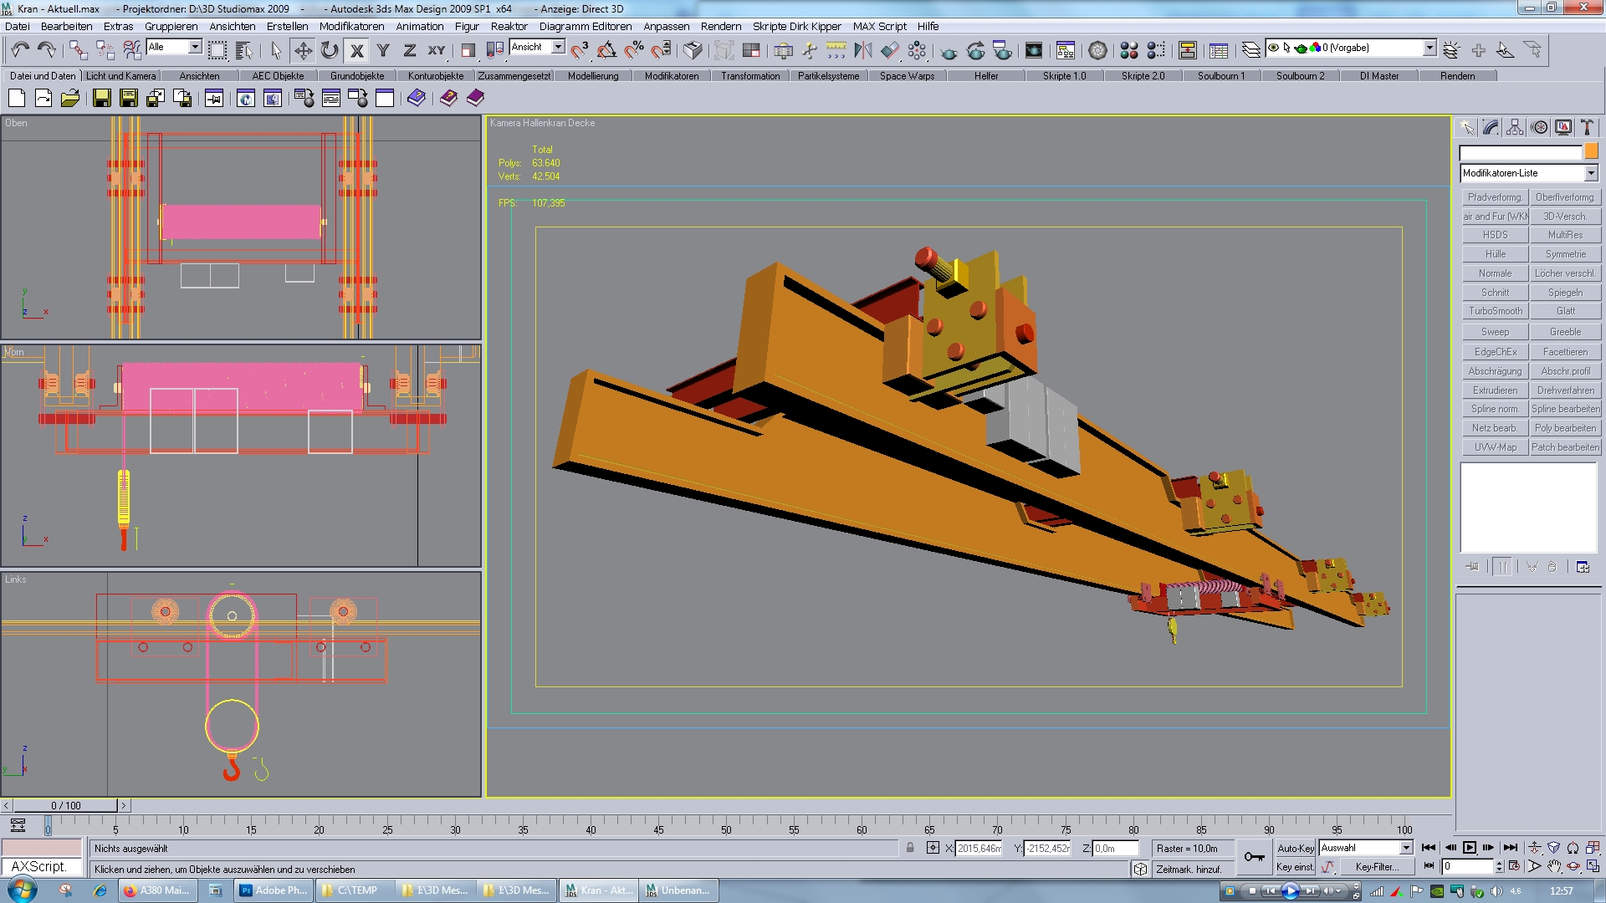Screen dimensions: 1606x903
Task: Click the Undo arrow icon
Action: 20,51
